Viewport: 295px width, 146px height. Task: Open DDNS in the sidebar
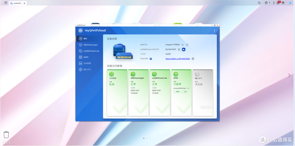[x=89, y=57]
